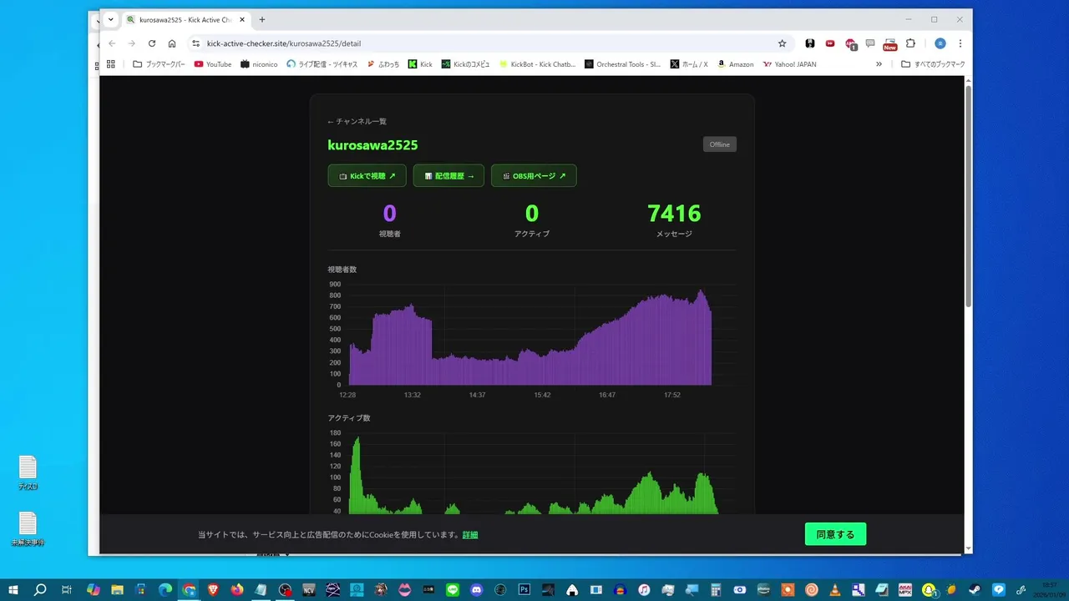Open Discord from the taskbar
Screen dimensions: 1069x601
(x=477, y=589)
